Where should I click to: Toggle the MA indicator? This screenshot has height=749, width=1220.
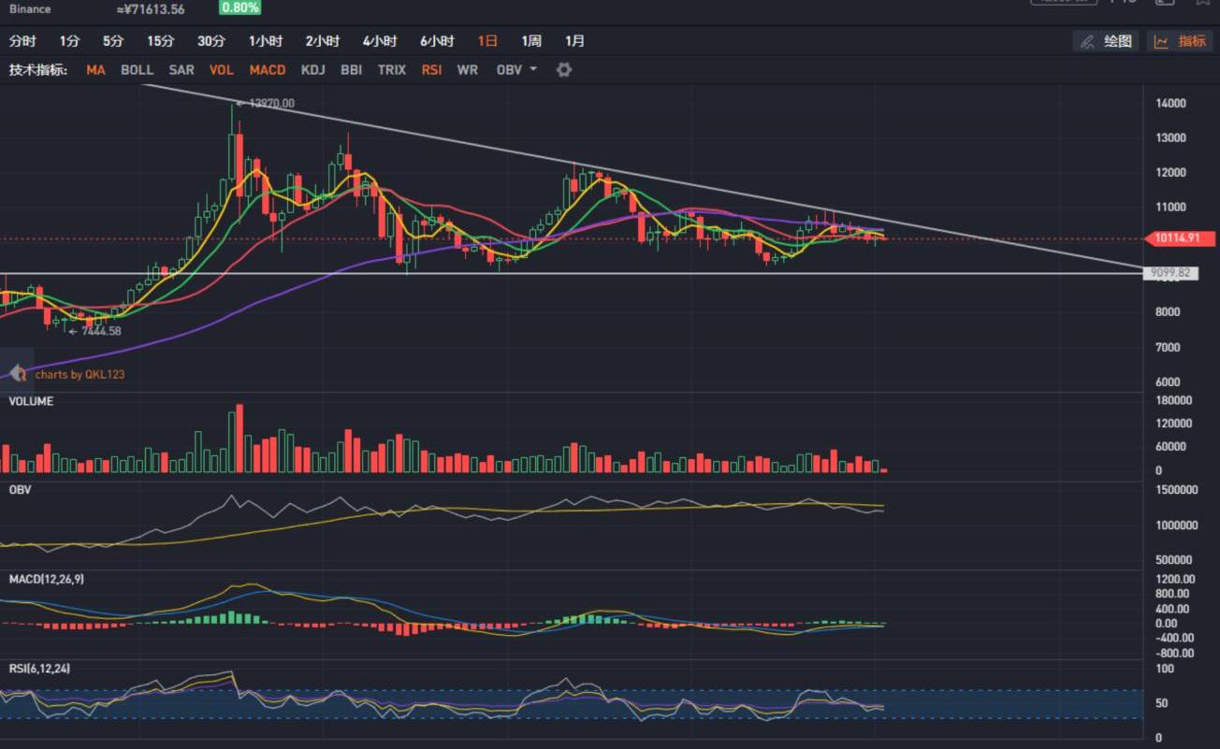point(95,70)
